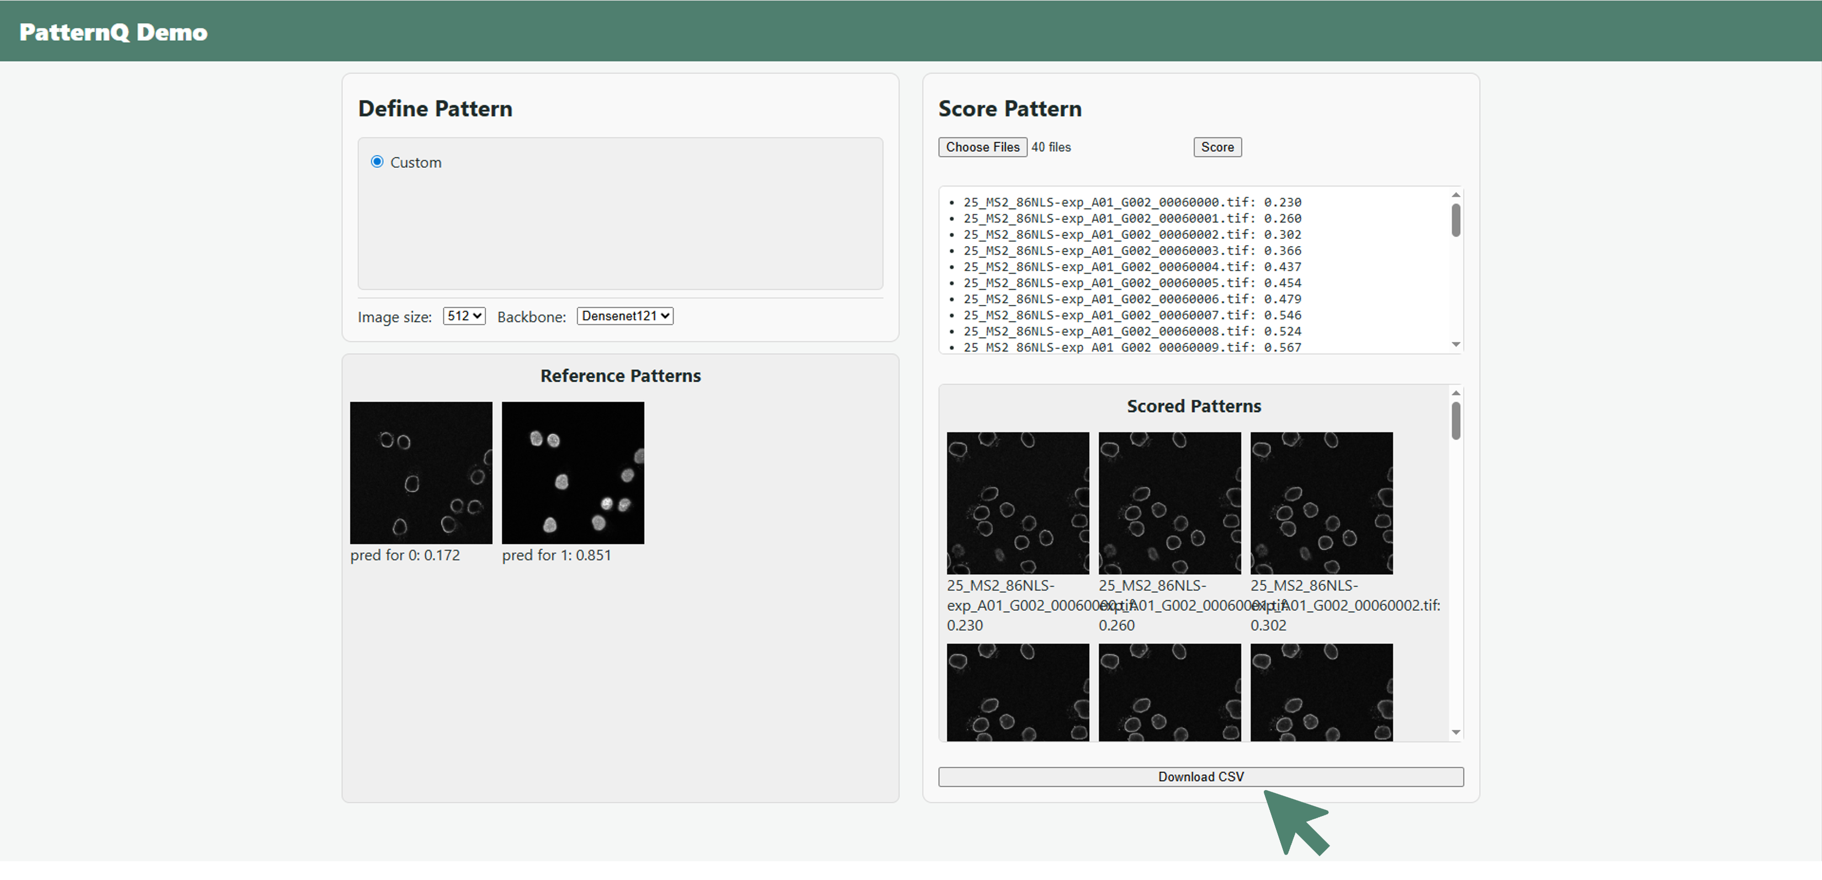1822x880 pixels.
Task: Select the scored pattern 00060001.tif thumbnail
Action: coord(1169,504)
